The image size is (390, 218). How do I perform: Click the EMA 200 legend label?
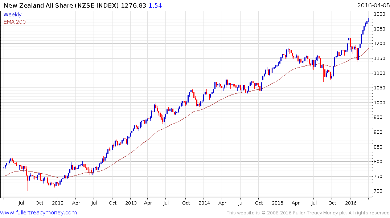pos(15,22)
